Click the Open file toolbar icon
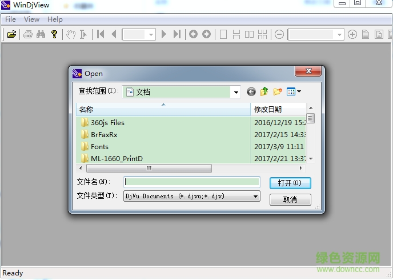Screen dimensions: 393x280 [x=11, y=34]
